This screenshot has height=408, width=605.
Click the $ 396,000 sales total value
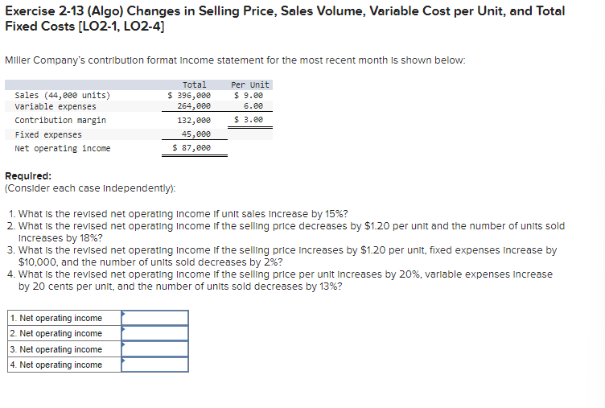point(189,95)
